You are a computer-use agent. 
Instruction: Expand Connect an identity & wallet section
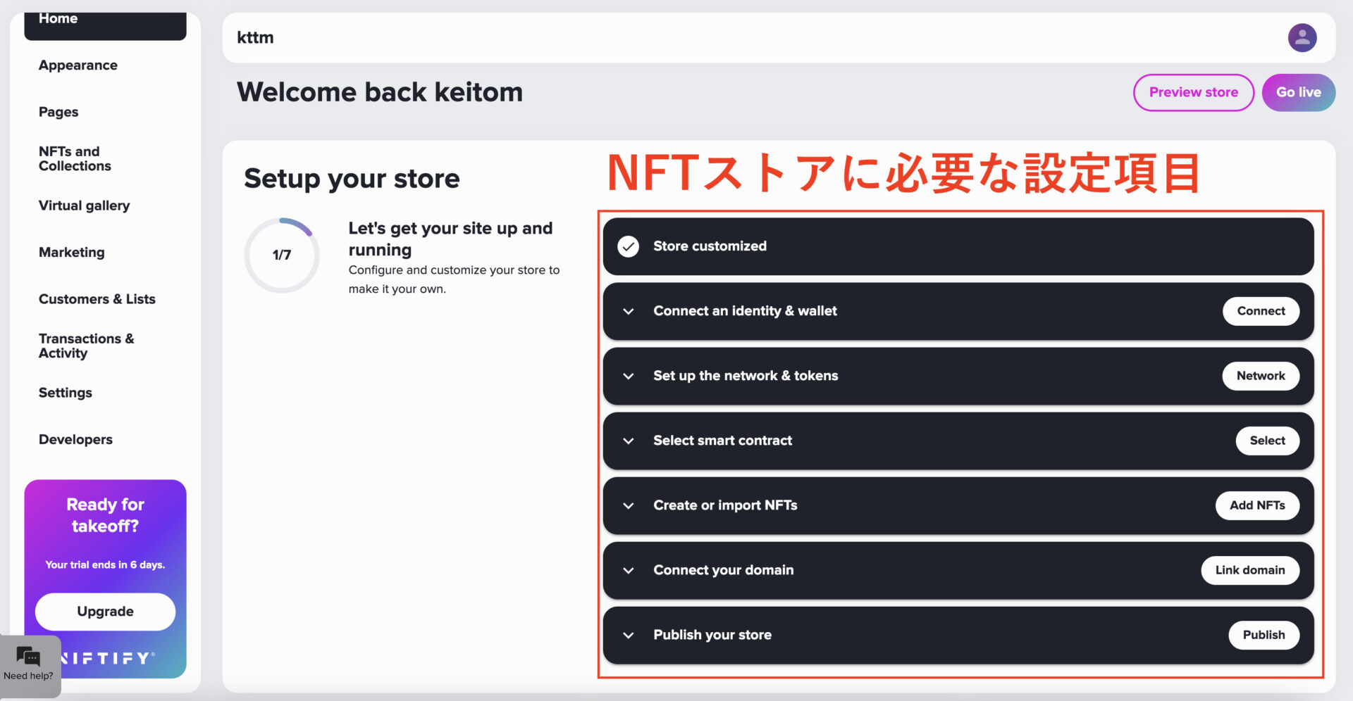628,311
